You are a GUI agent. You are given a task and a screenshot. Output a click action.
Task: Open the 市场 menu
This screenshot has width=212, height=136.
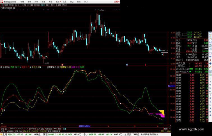[29, 2]
